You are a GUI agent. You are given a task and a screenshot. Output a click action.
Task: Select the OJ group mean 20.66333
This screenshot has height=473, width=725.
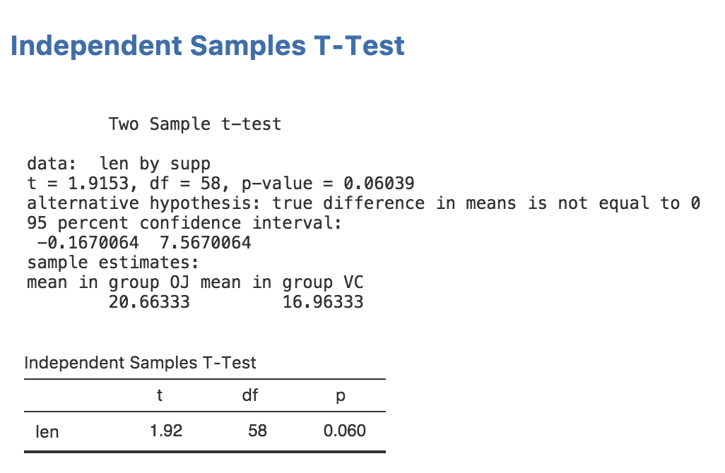click(149, 302)
